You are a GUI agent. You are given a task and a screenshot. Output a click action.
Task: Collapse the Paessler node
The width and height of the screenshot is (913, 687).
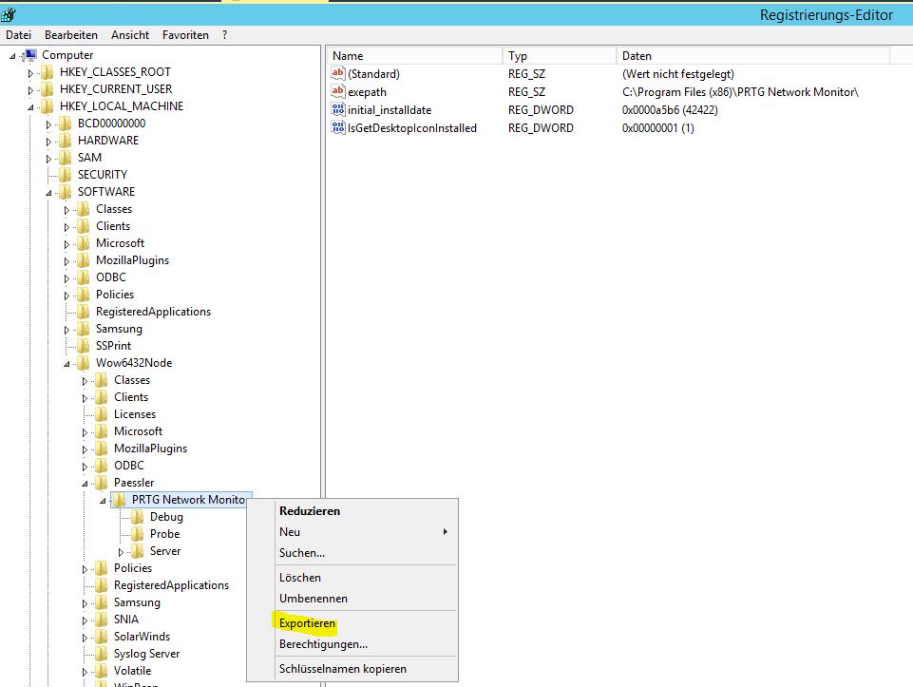[85, 484]
